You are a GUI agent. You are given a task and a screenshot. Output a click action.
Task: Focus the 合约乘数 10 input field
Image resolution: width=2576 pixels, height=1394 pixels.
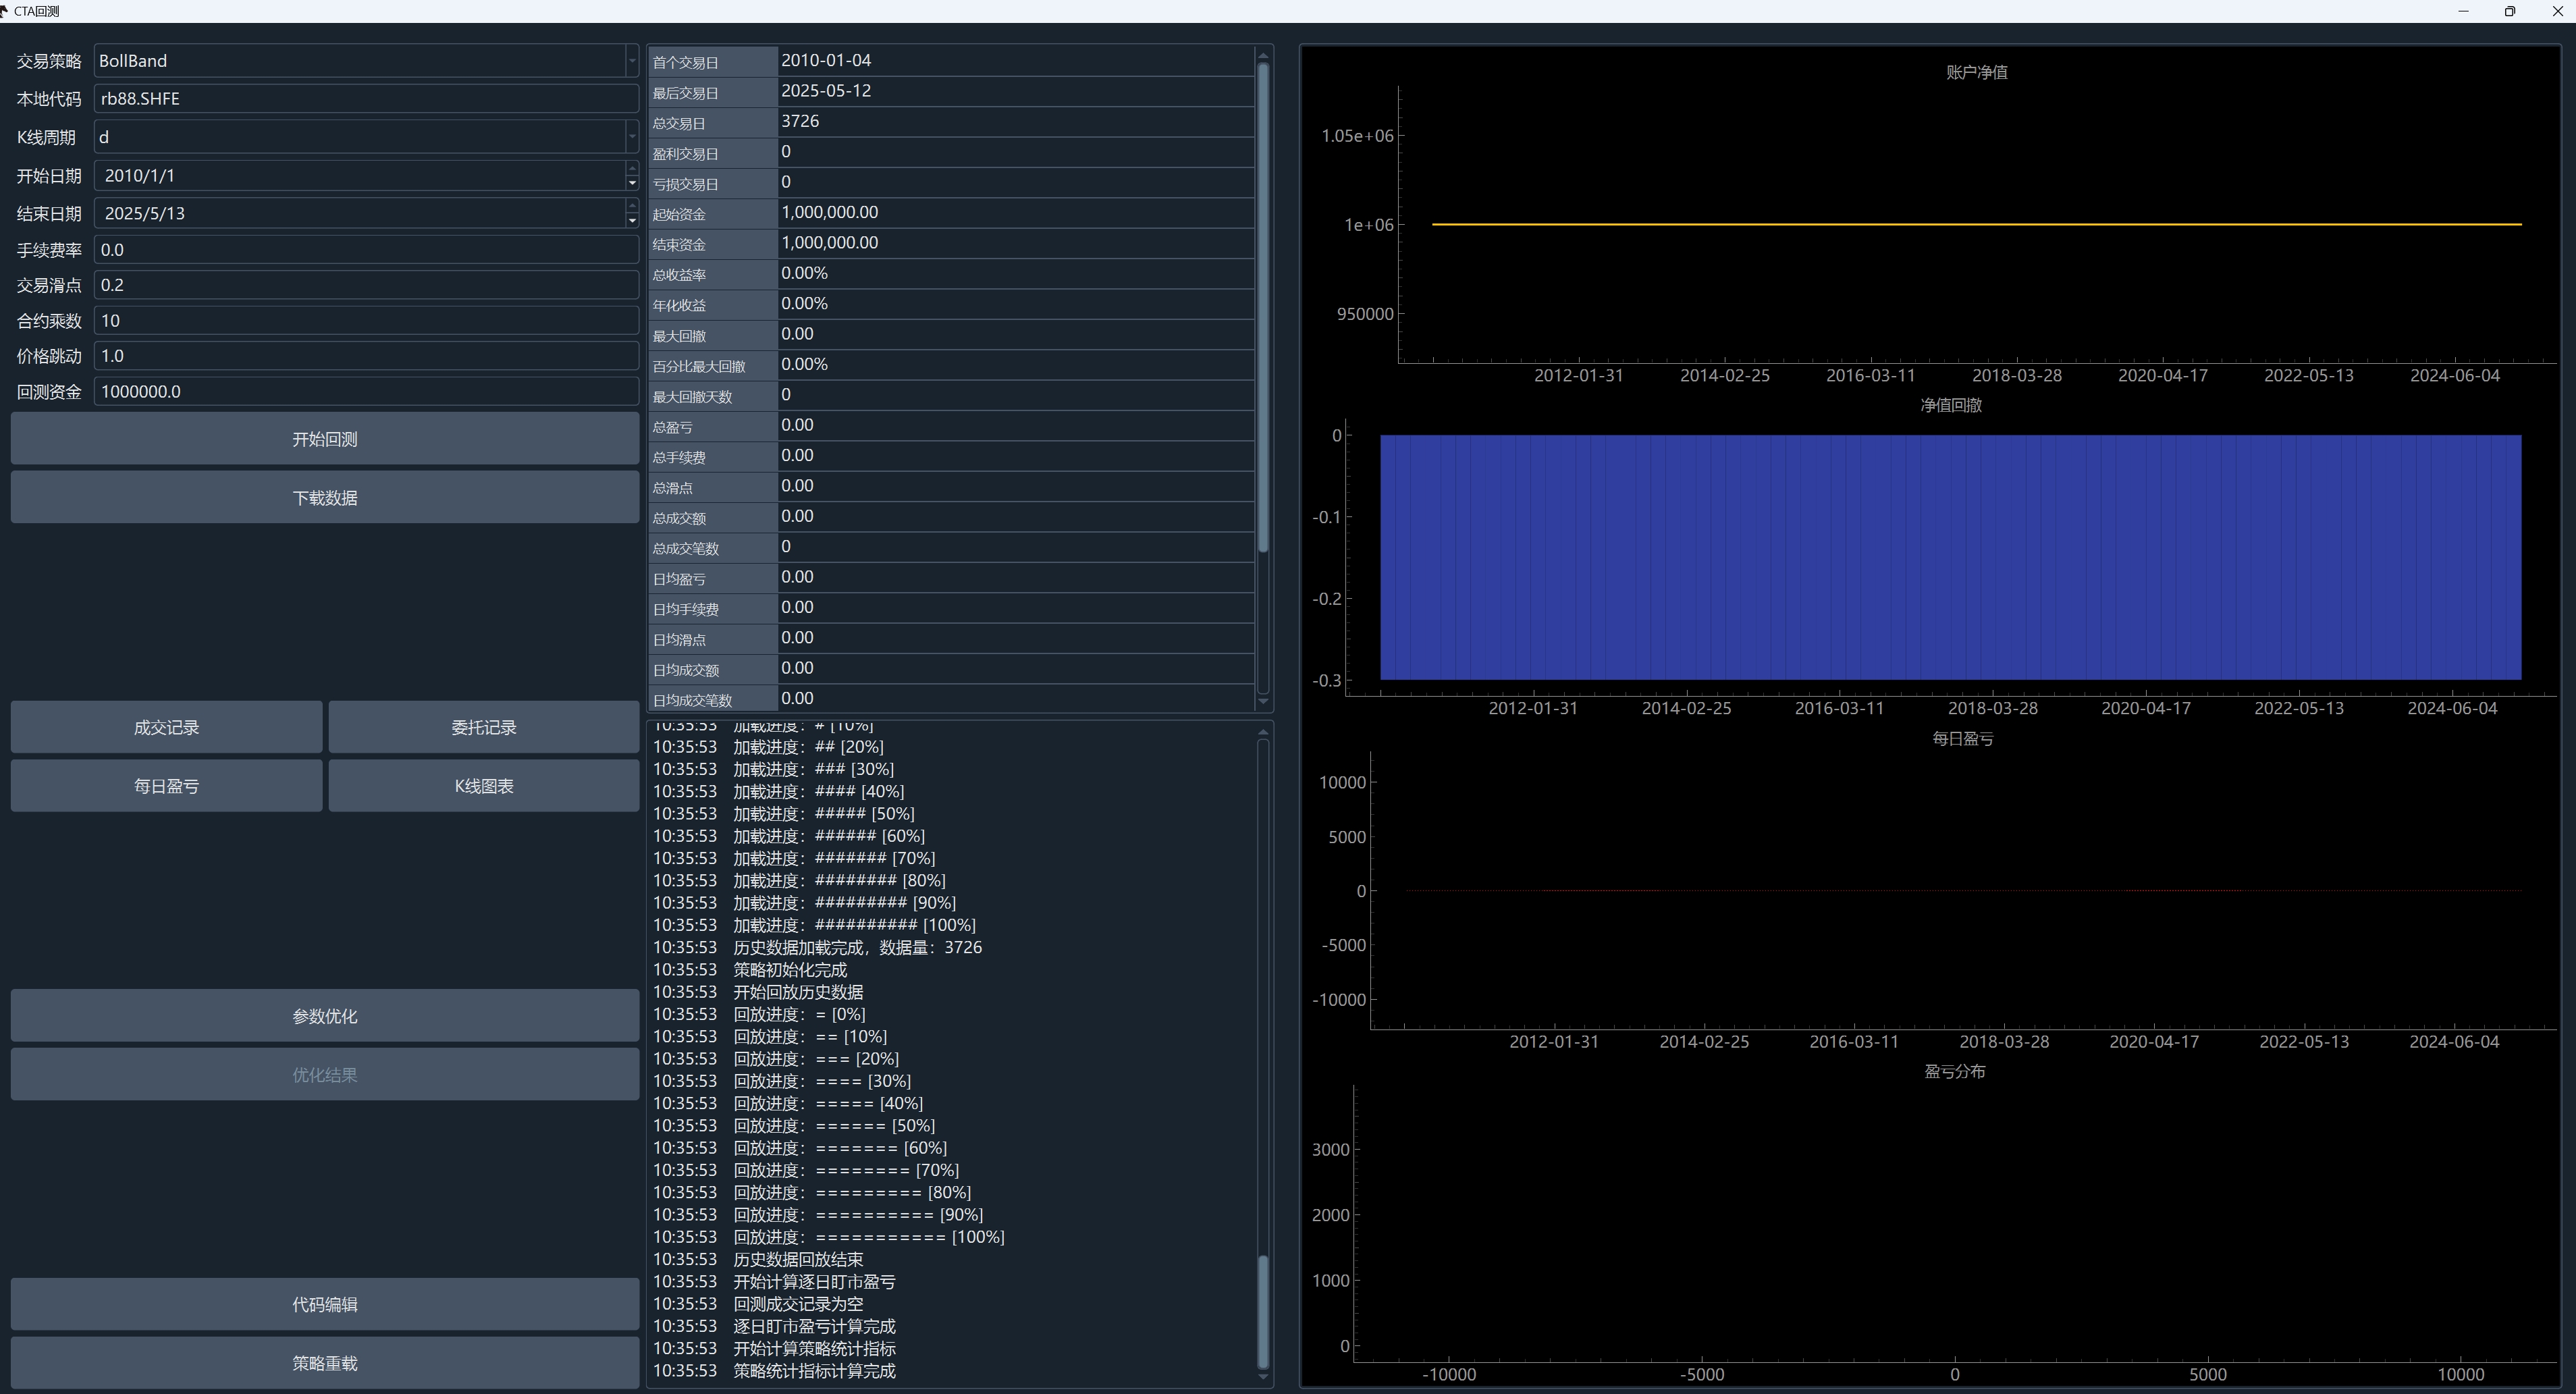pos(366,321)
